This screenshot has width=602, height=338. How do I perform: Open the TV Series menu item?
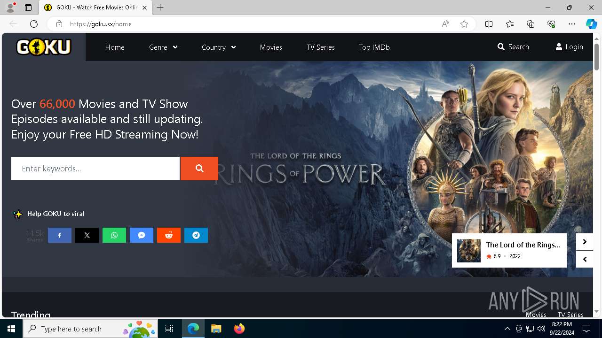click(320, 47)
